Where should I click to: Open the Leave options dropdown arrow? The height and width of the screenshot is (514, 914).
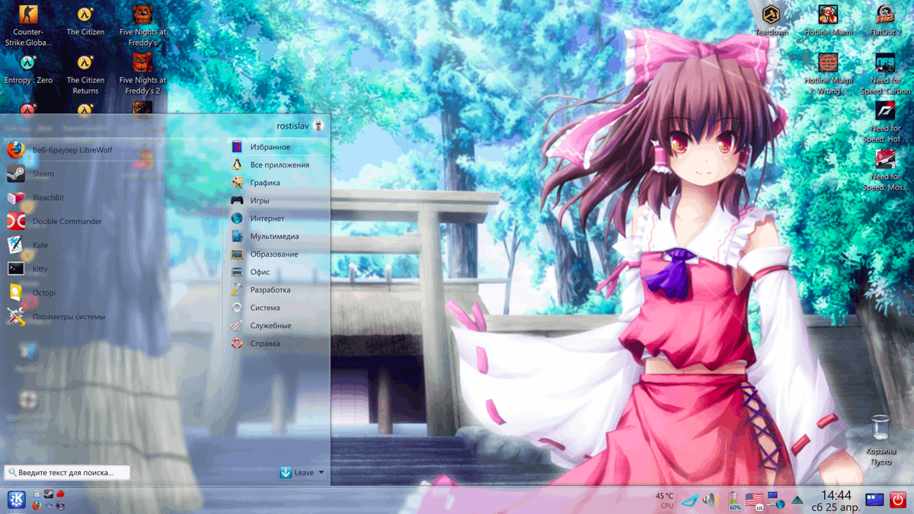pyautogui.click(x=321, y=472)
